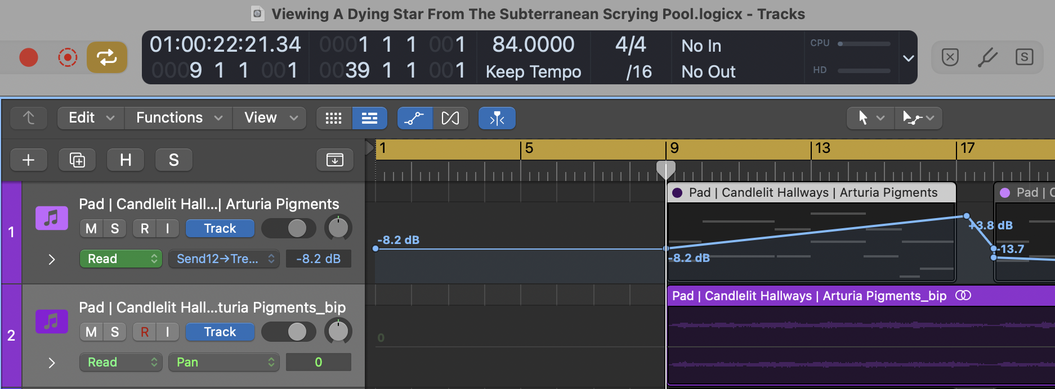1055x389 pixels.
Task: Open the Tuner icon
Action: [x=987, y=57]
